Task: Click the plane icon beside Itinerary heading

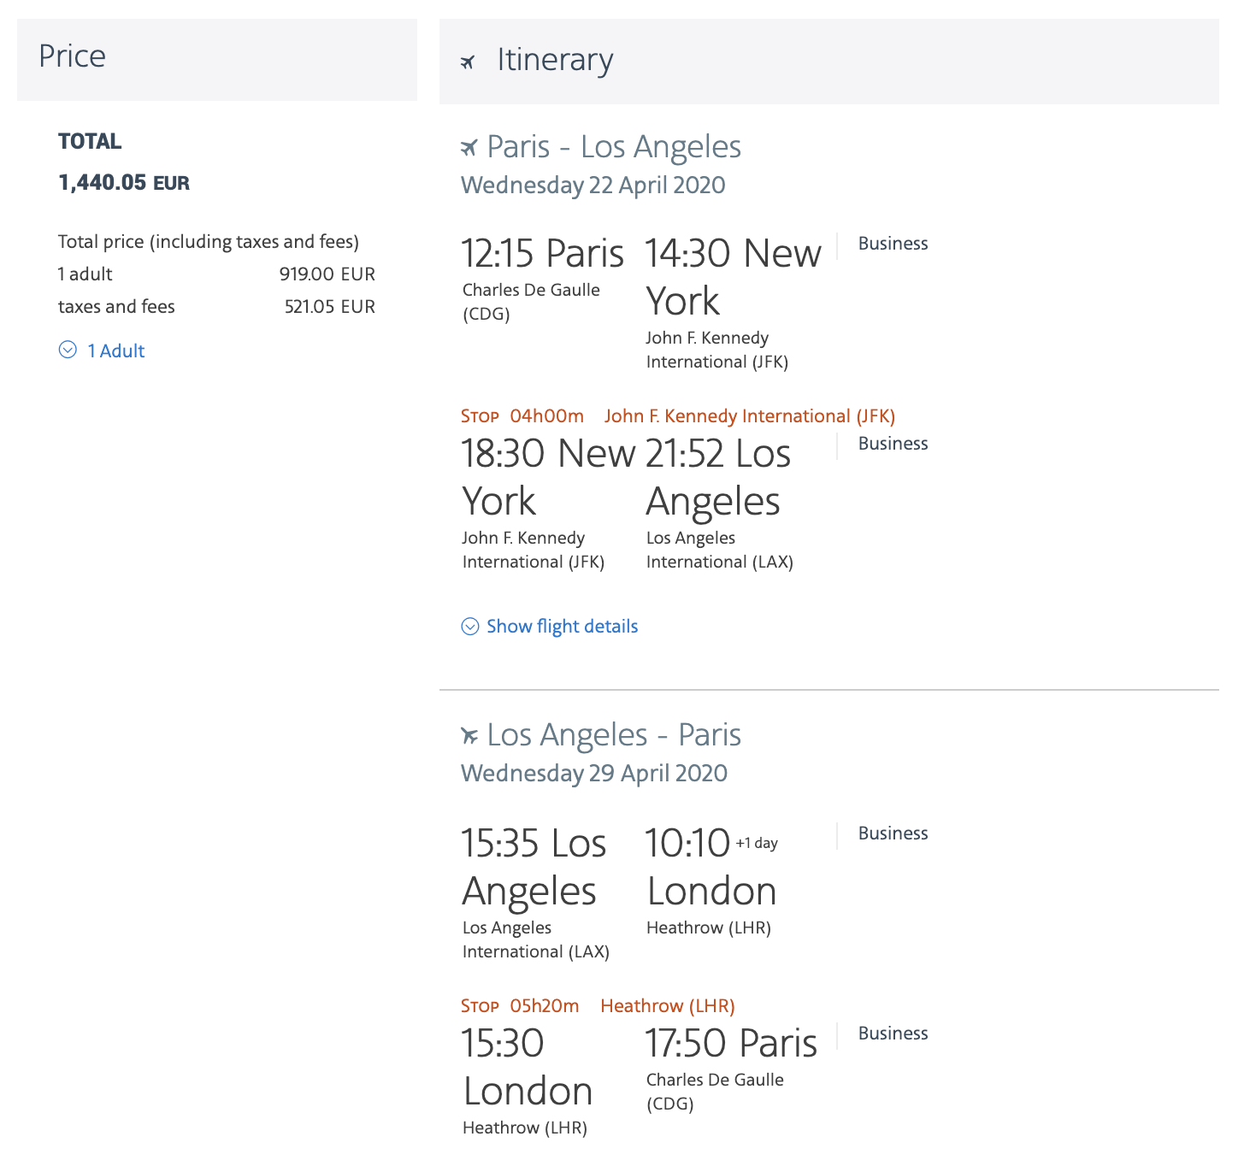Action: (468, 62)
